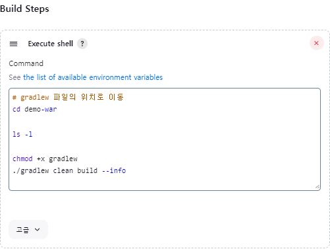Click the 고급 advanced button
Screen dimensions: 330x249
click(x=28, y=230)
